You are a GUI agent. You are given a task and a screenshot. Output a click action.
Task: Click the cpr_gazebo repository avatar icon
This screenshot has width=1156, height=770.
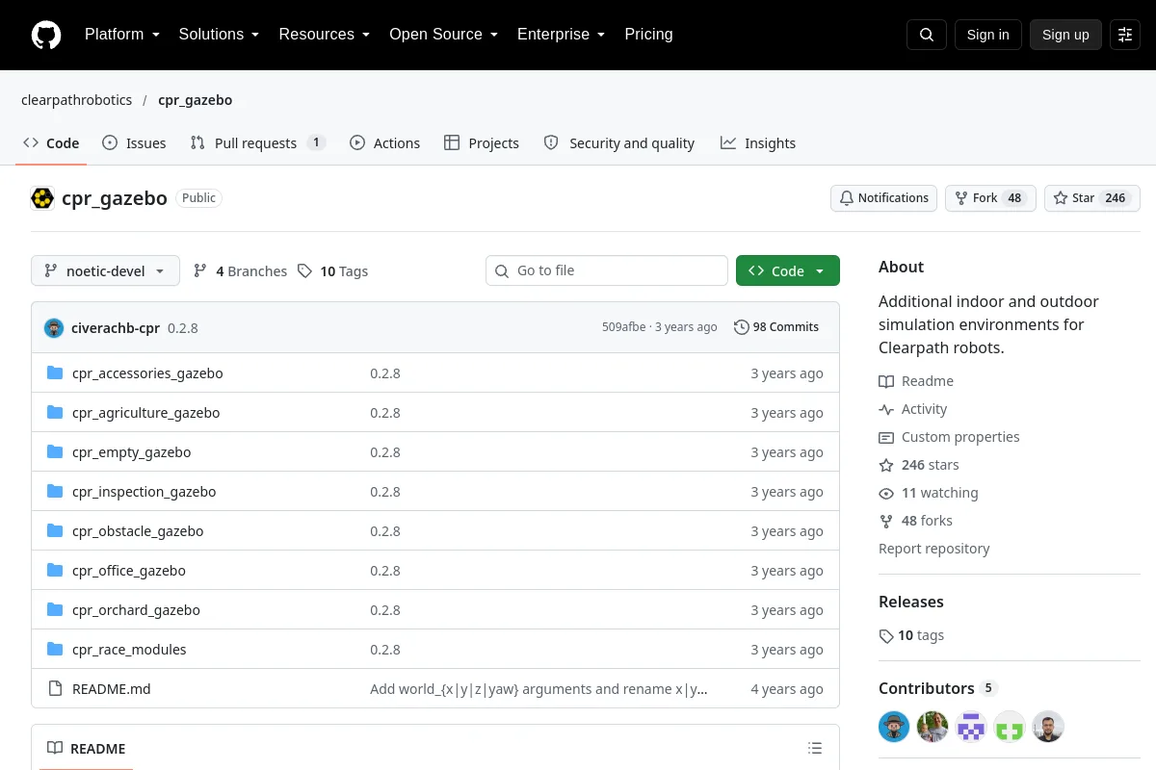click(42, 198)
